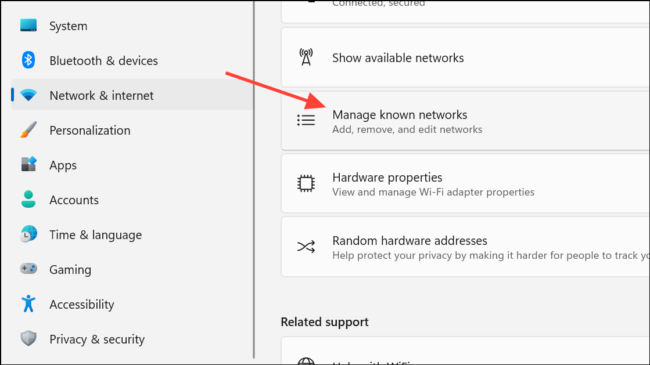This screenshot has height=365, width=650.
Task: Click the Gaming controller icon
Action: tap(28, 269)
